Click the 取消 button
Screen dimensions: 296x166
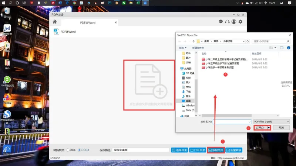click(281, 128)
